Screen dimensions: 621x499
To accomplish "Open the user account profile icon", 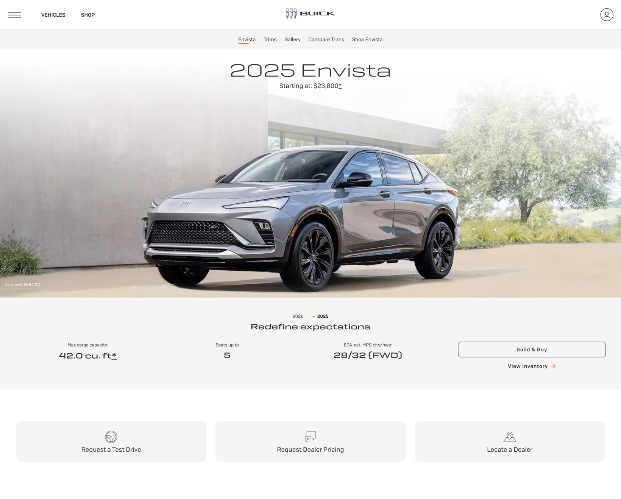I will 607,15.
